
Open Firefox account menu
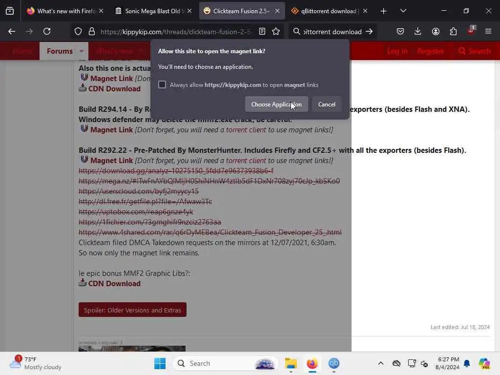(436, 32)
